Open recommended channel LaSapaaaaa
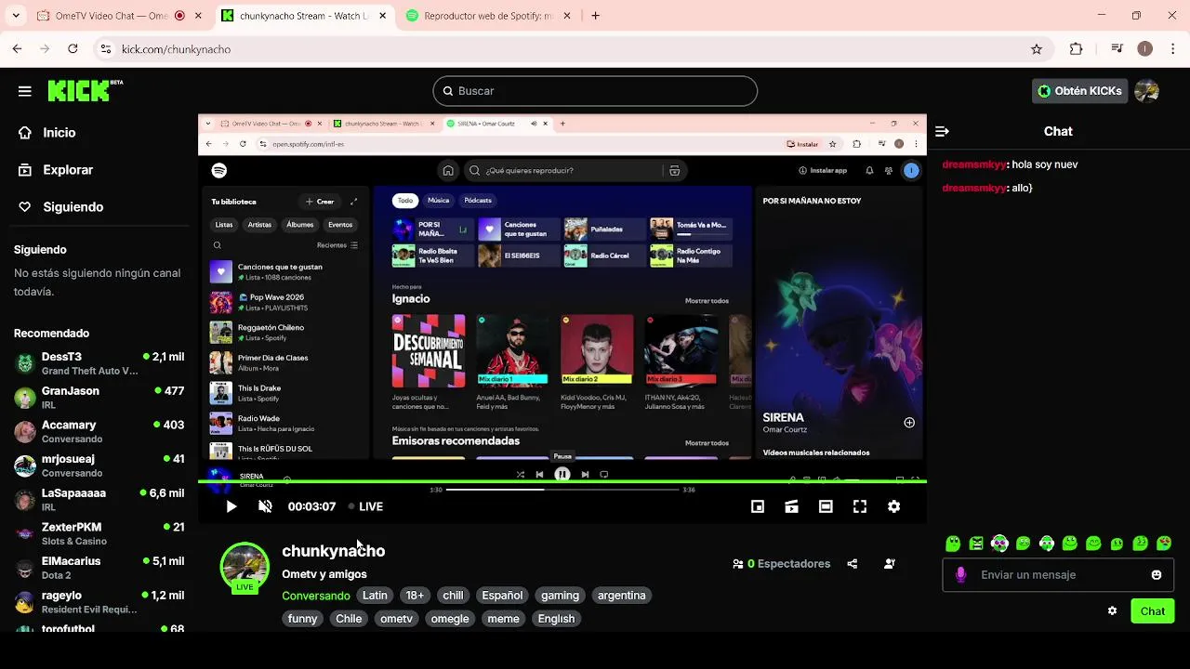The height and width of the screenshot is (669, 1190). coord(99,499)
